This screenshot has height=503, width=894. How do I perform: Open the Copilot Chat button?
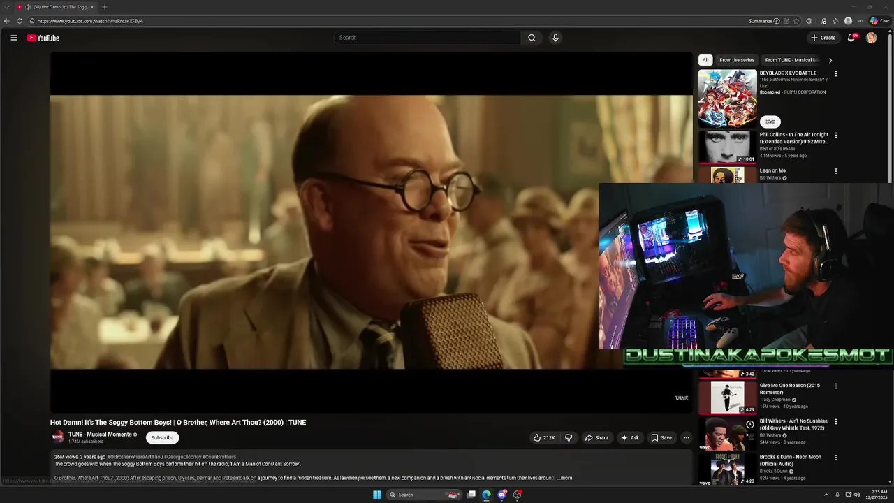[879, 21]
